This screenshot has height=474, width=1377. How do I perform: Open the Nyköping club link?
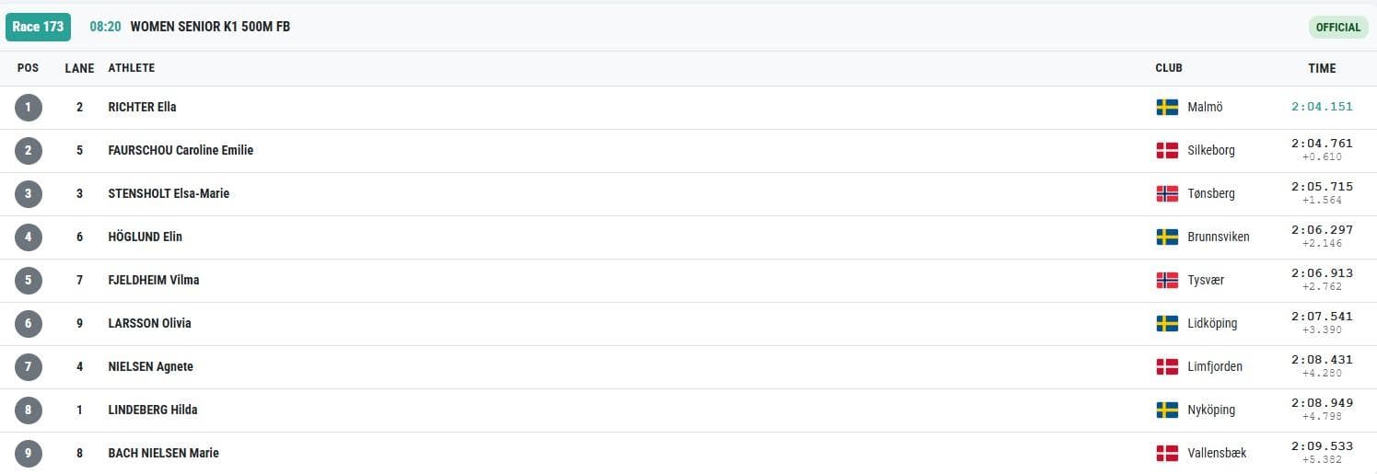click(x=1211, y=410)
